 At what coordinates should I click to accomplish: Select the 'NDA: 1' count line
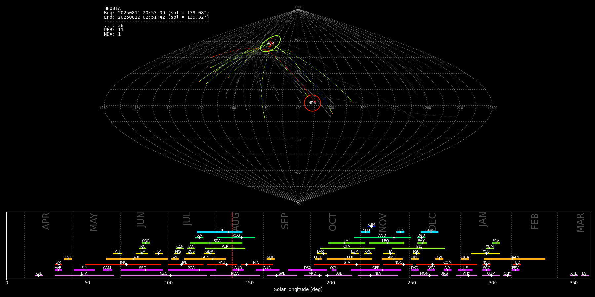(112, 34)
